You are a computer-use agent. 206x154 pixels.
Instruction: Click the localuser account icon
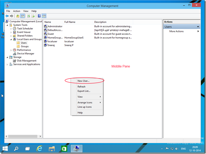(x=46, y=41)
